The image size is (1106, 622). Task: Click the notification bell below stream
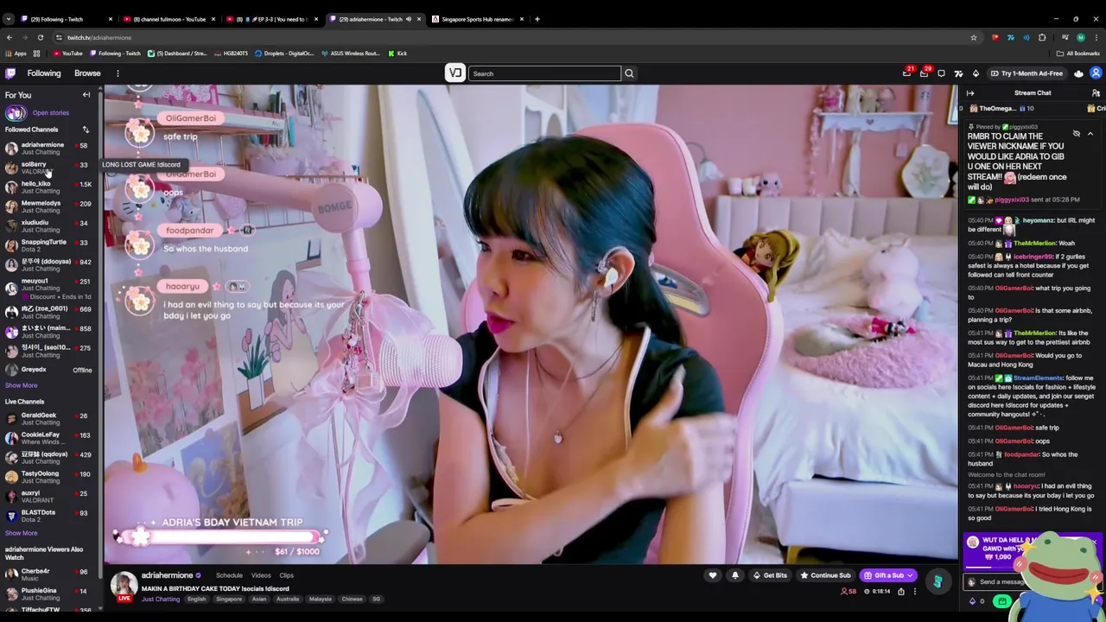click(x=735, y=575)
